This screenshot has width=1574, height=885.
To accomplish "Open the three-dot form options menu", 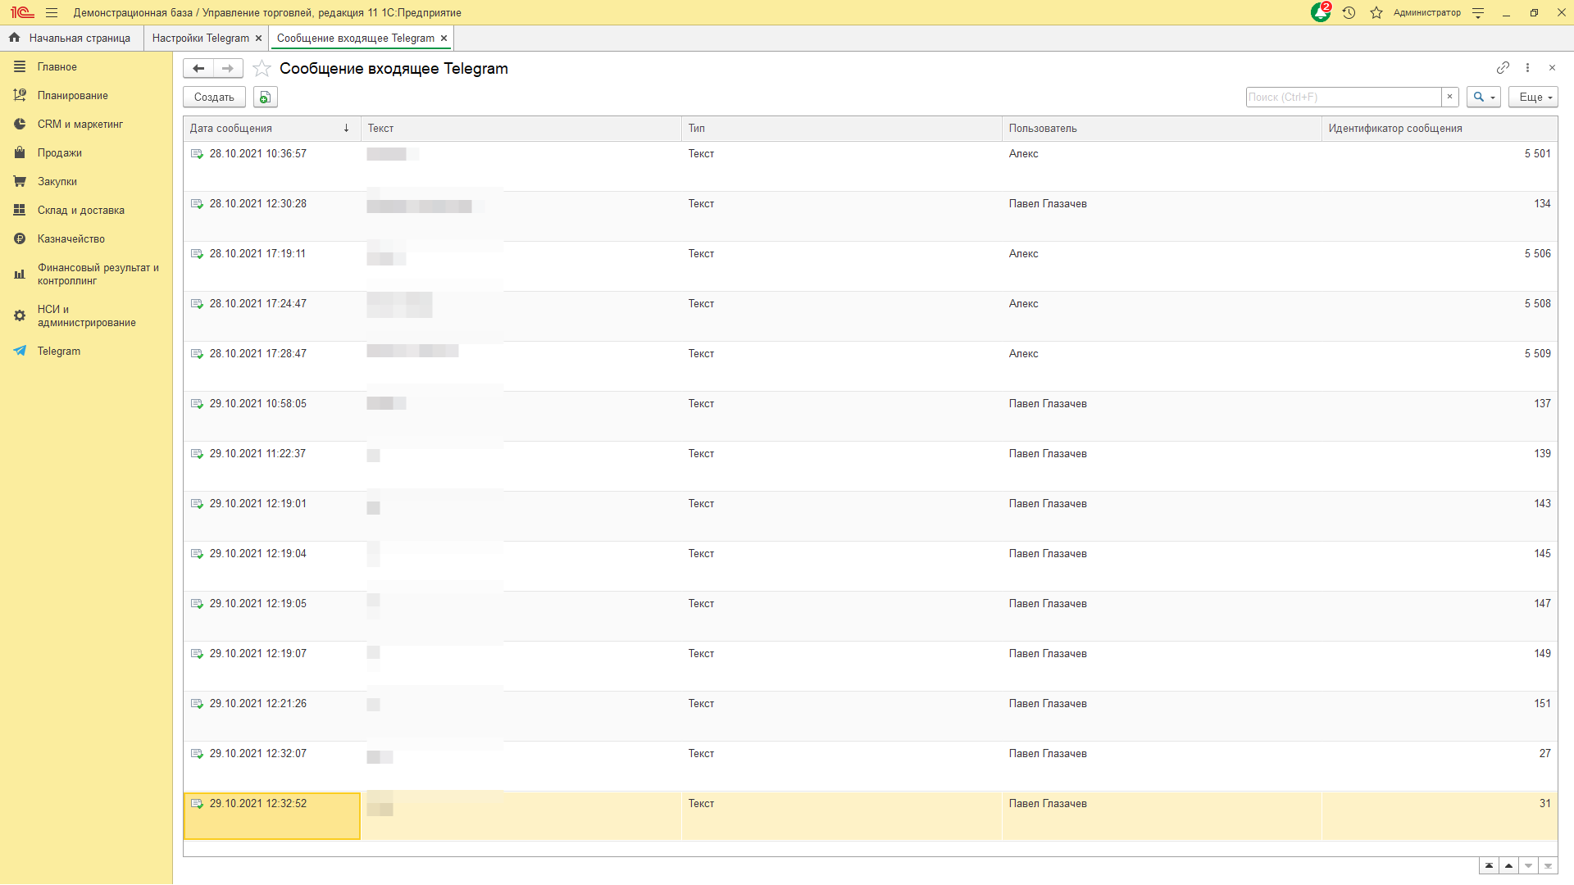I will click(1527, 68).
